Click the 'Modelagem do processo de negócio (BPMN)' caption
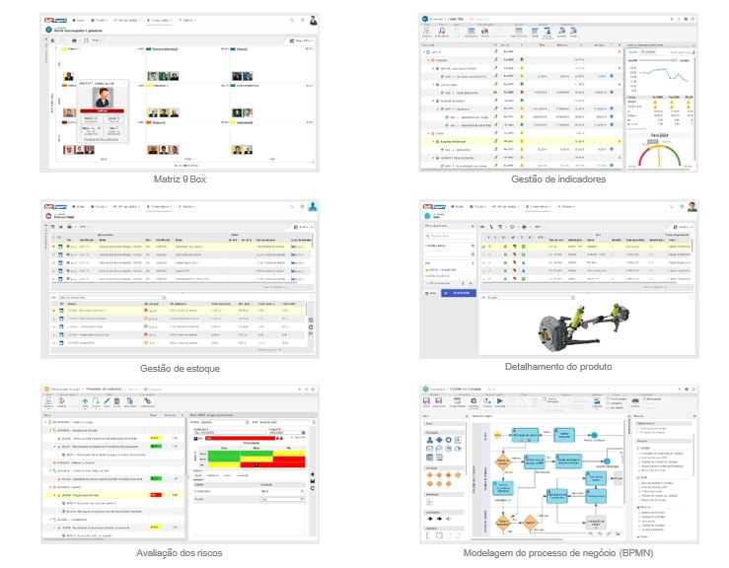729x568 pixels. click(558, 553)
